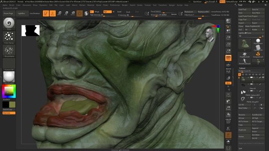Image resolution: width=269 pixels, height=151 pixels.
Task: Select the PolySphere tool
Action: (258, 41)
